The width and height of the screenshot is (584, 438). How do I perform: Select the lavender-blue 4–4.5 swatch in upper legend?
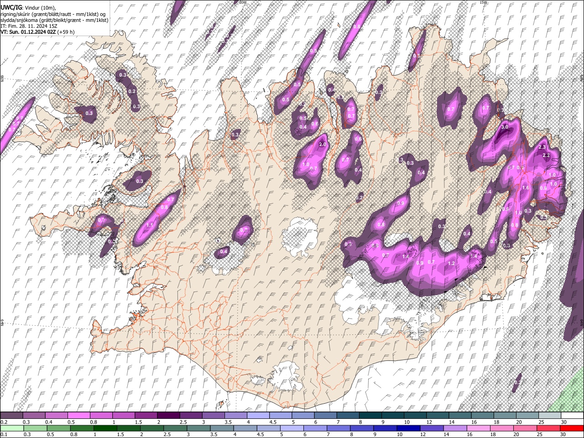[x=258, y=415]
